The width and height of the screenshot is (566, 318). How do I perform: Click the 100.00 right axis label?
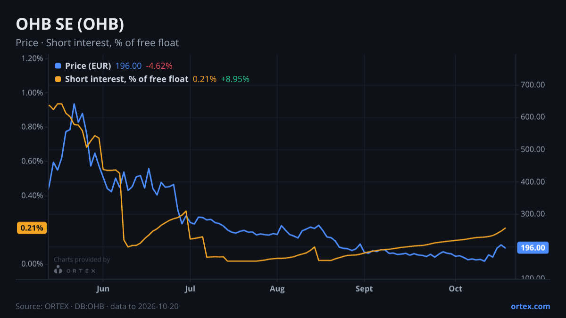(533, 278)
